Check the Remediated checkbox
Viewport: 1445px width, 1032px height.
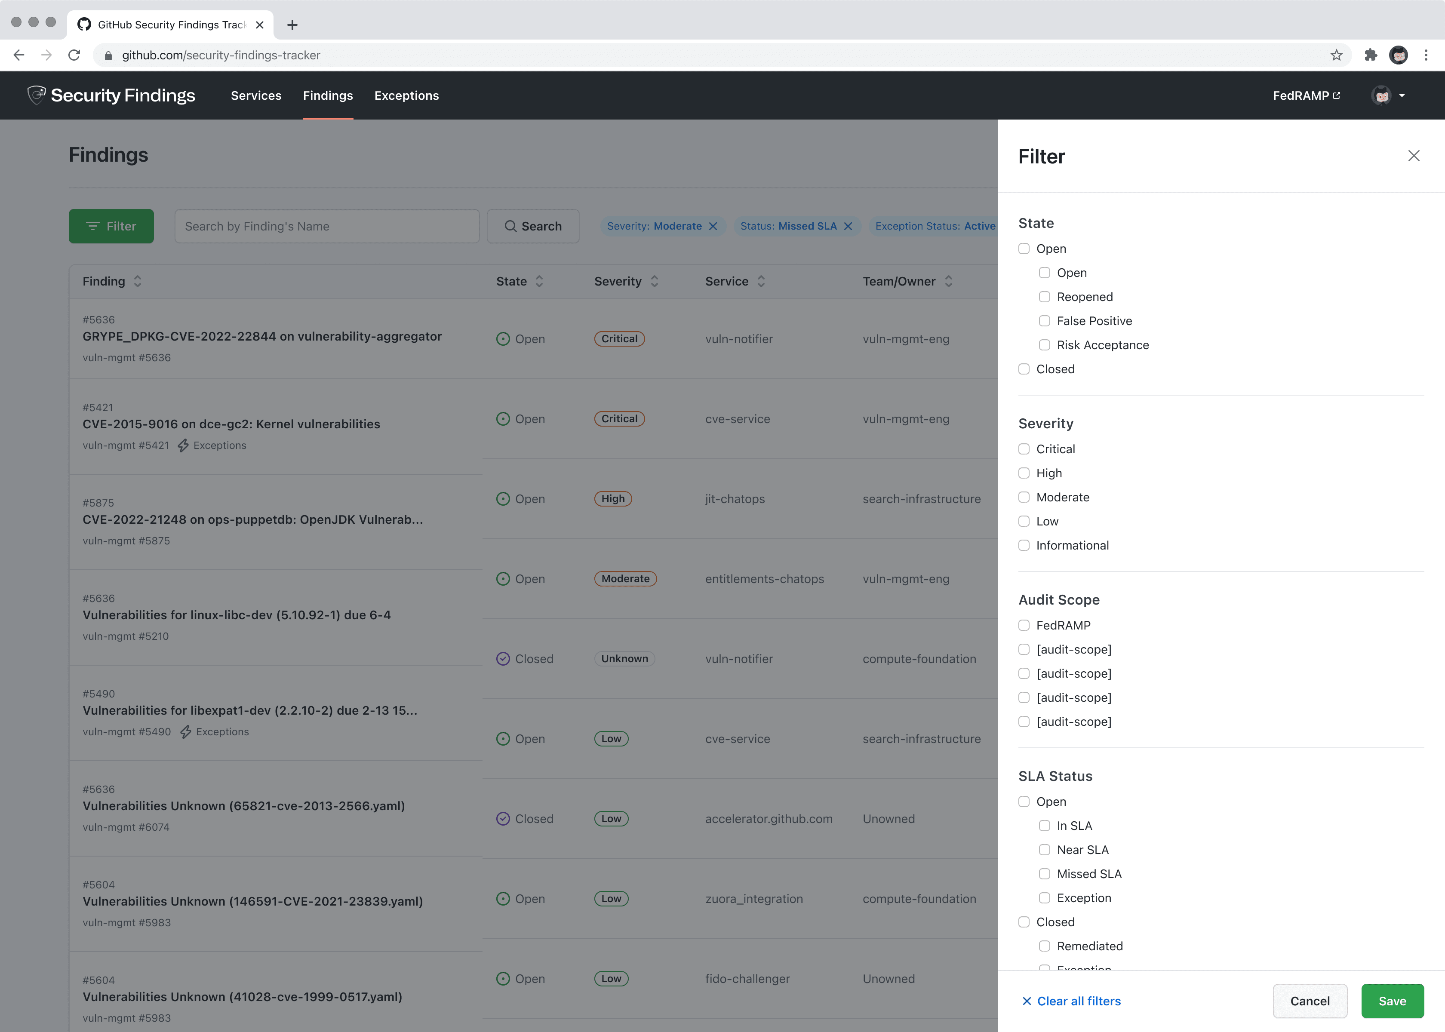click(x=1044, y=946)
